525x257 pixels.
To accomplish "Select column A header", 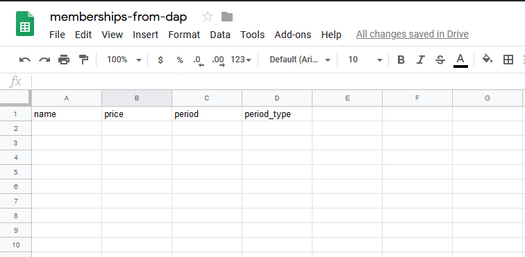I will click(67, 98).
